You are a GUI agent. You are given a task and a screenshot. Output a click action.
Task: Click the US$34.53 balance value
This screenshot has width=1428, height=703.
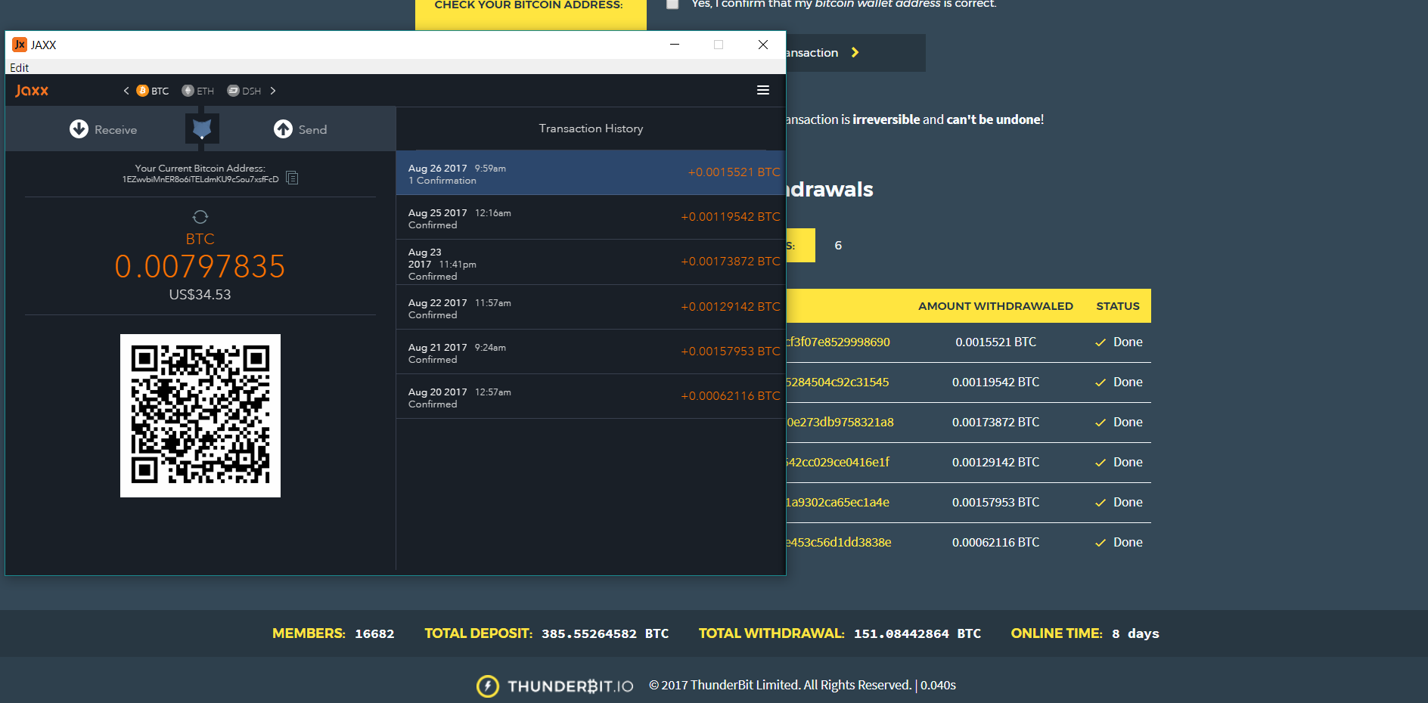click(200, 295)
